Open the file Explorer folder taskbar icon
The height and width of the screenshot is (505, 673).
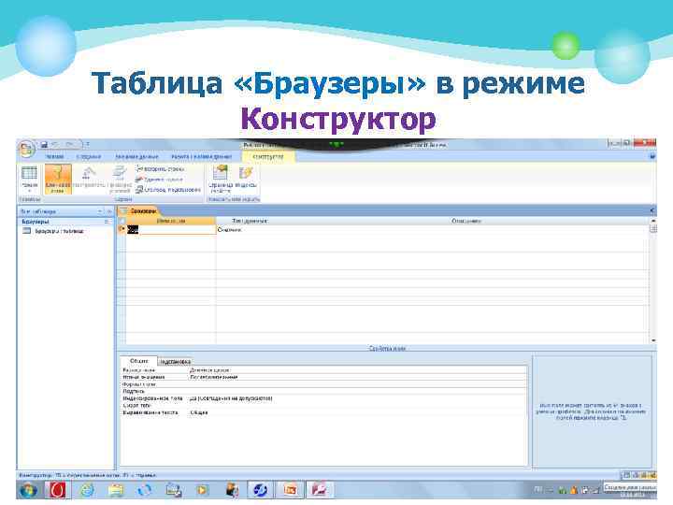[116, 489]
